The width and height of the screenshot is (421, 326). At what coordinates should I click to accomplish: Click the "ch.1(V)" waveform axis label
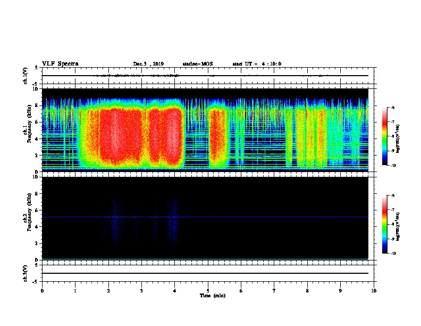coord(26,76)
